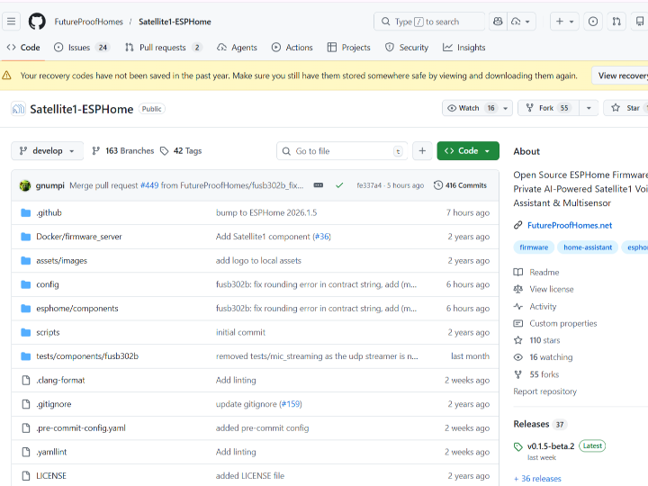Click the add file plus button
The width and height of the screenshot is (648, 486).
(422, 151)
